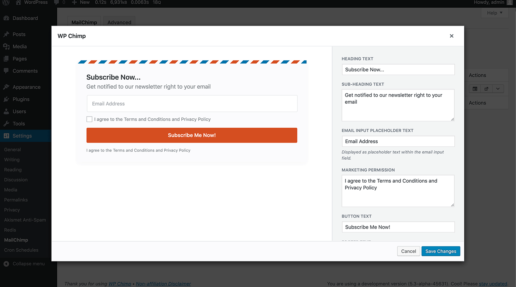Switch to the MailChimp tab behind dialog
The image size is (516, 287).
click(x=84, y=22)
